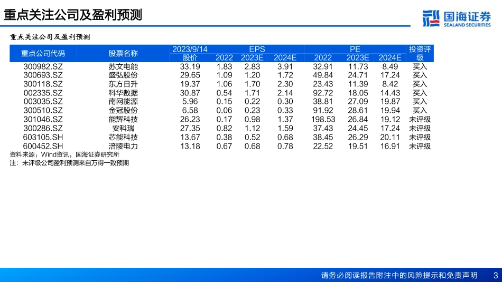Select stock name 芯能科技
Screen dimensions: 502x282
point(123,138)
